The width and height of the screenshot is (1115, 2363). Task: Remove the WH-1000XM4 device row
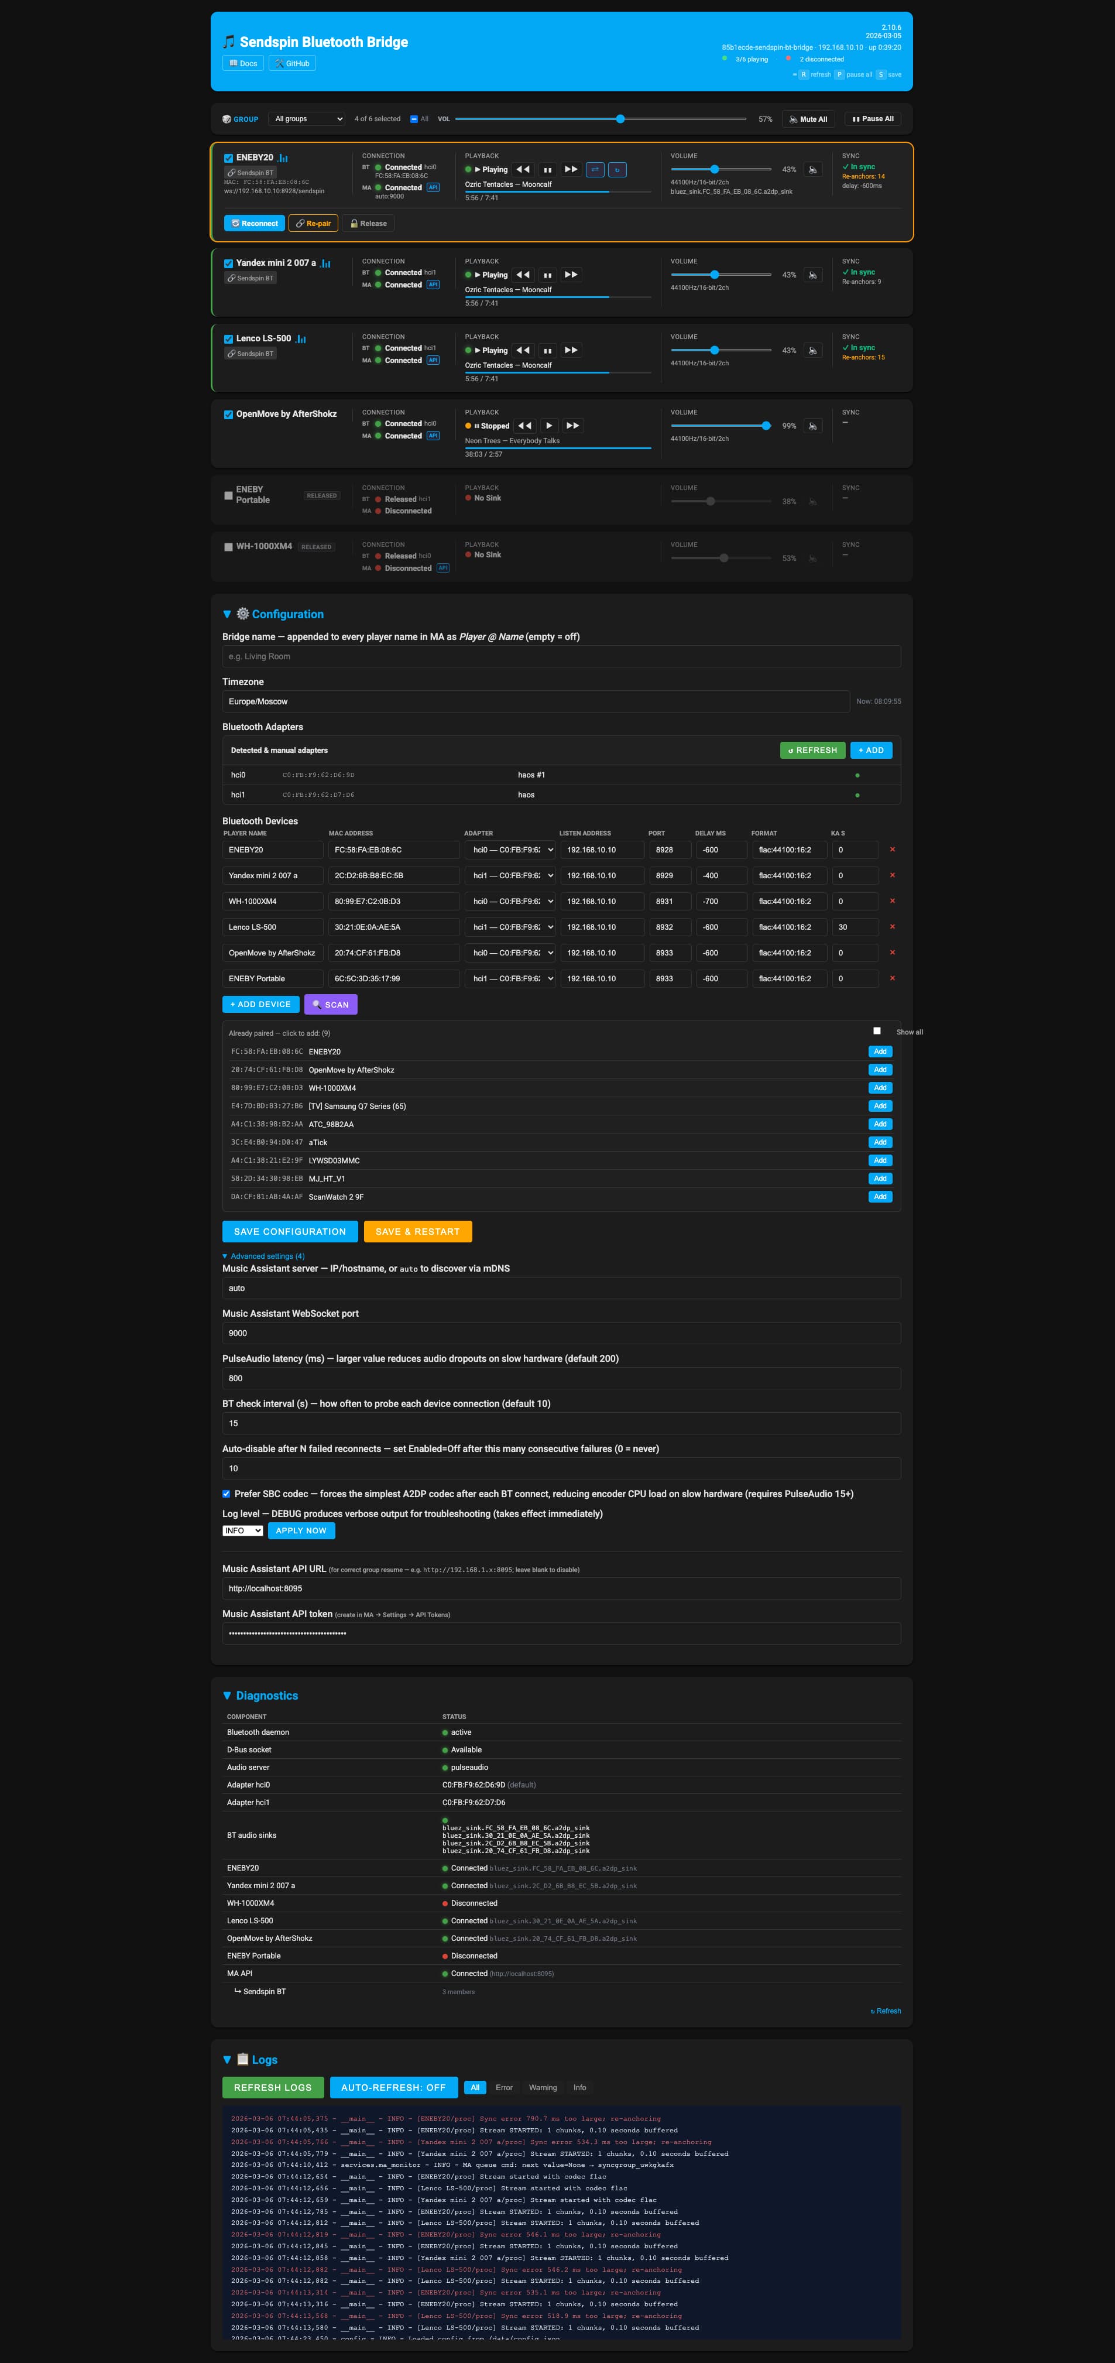(x=892, y=901)
